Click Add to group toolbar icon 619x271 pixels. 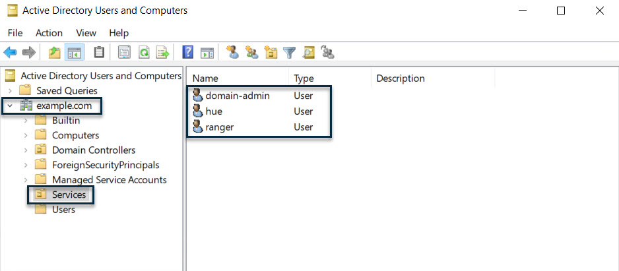tap(327, 52)
